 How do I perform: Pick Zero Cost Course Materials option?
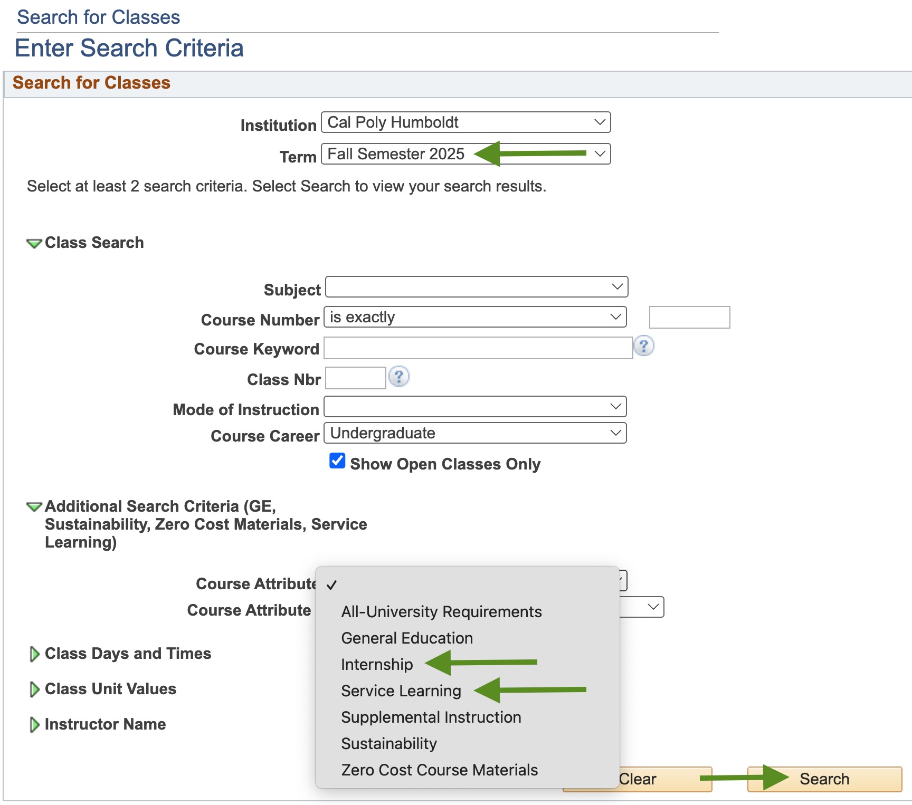pos(439,770)
